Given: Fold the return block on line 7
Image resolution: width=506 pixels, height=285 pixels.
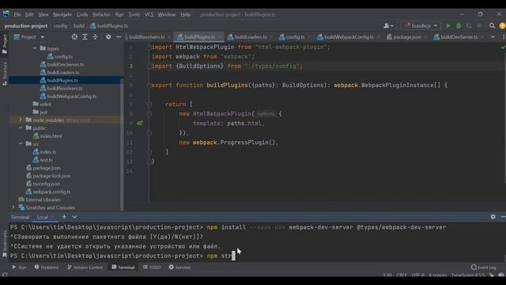Looking at the screenshot, I should click(149, 104).
